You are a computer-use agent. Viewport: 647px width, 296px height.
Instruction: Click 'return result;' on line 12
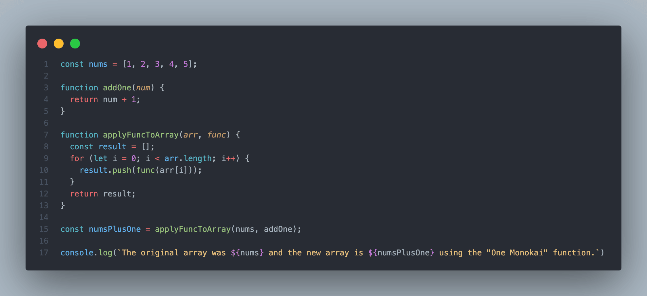(103, 194)
